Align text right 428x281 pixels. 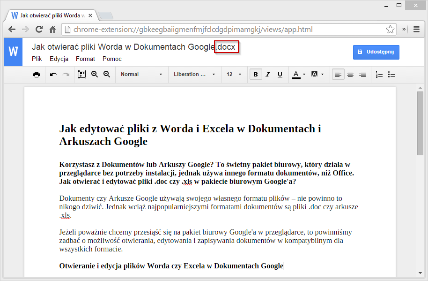pos(362,74)
